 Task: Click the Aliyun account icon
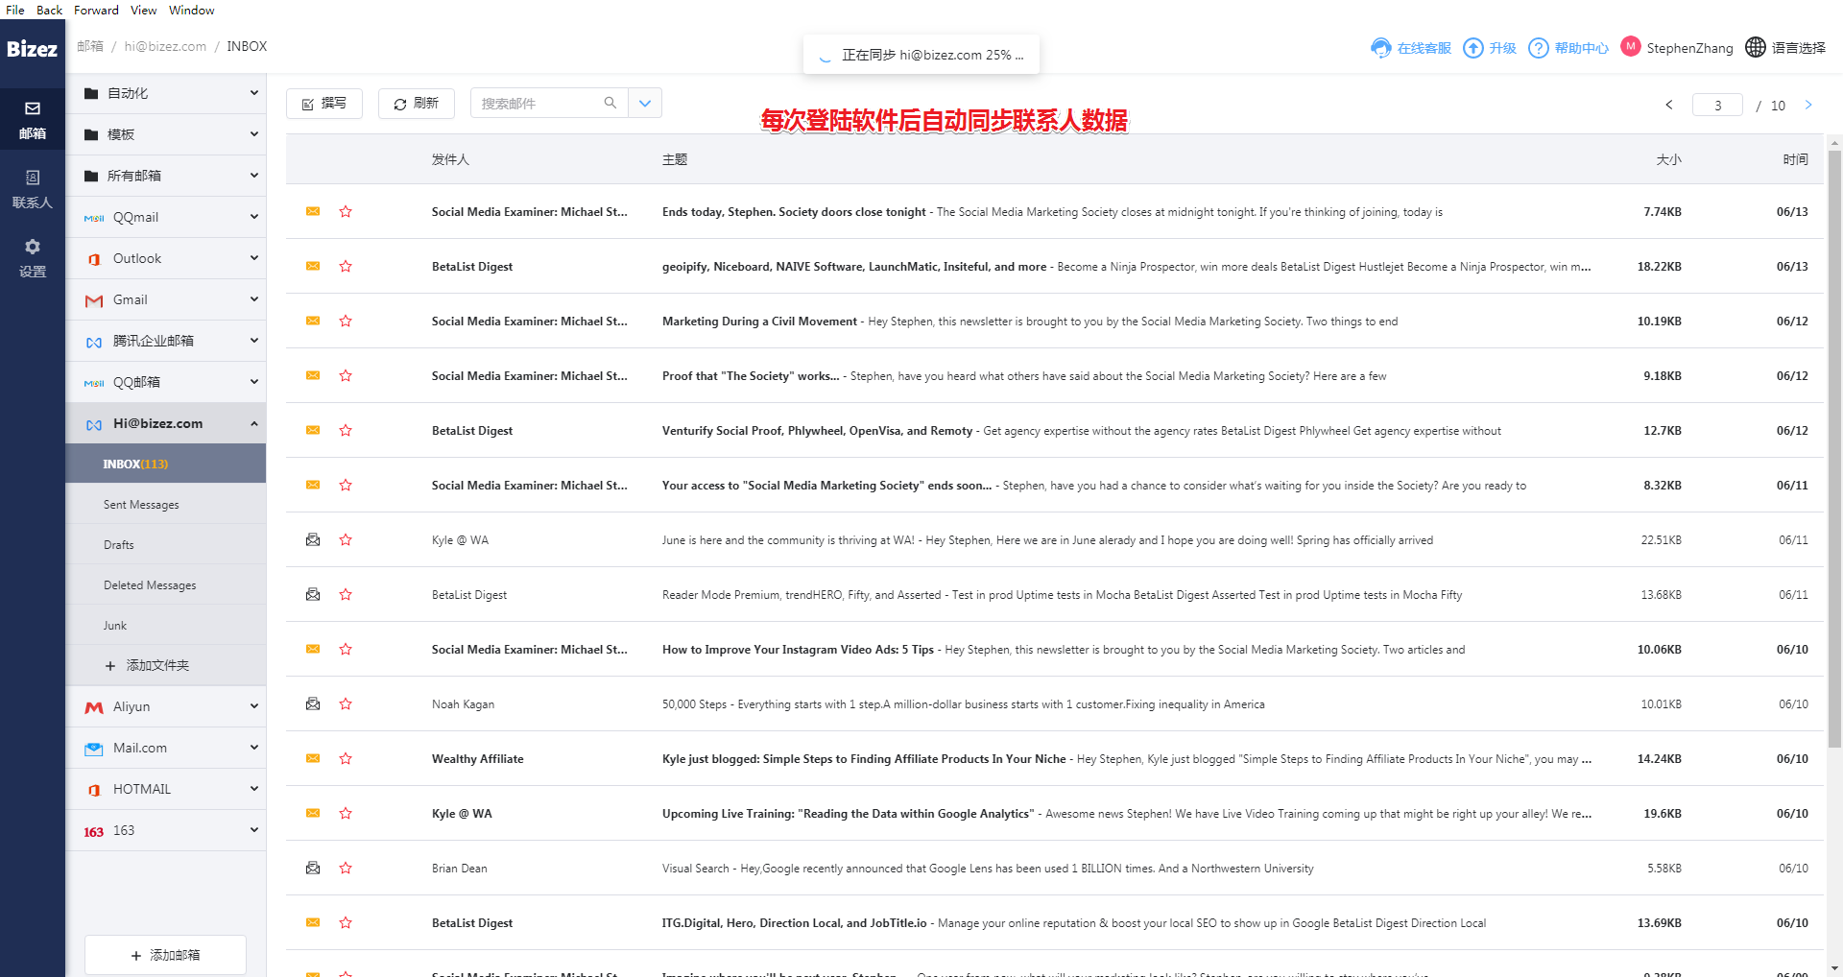pos(94,707)
